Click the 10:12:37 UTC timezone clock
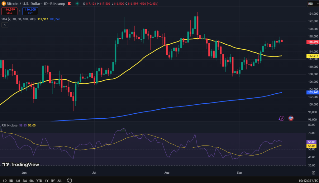The width and height of the screenshot is (319, 183). click(x=308, y=181)
